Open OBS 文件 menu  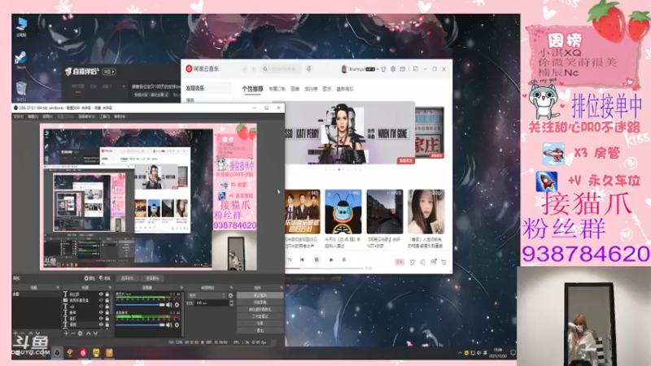pyautogui.click(x=18, y=116)
